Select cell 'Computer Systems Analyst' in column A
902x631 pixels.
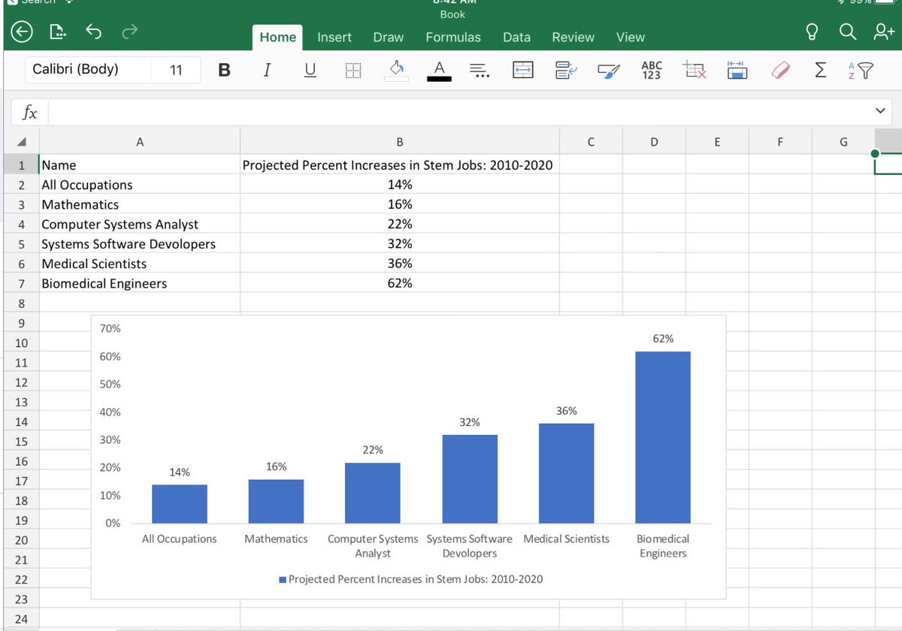pyautogui.click(x=140, y=224)
